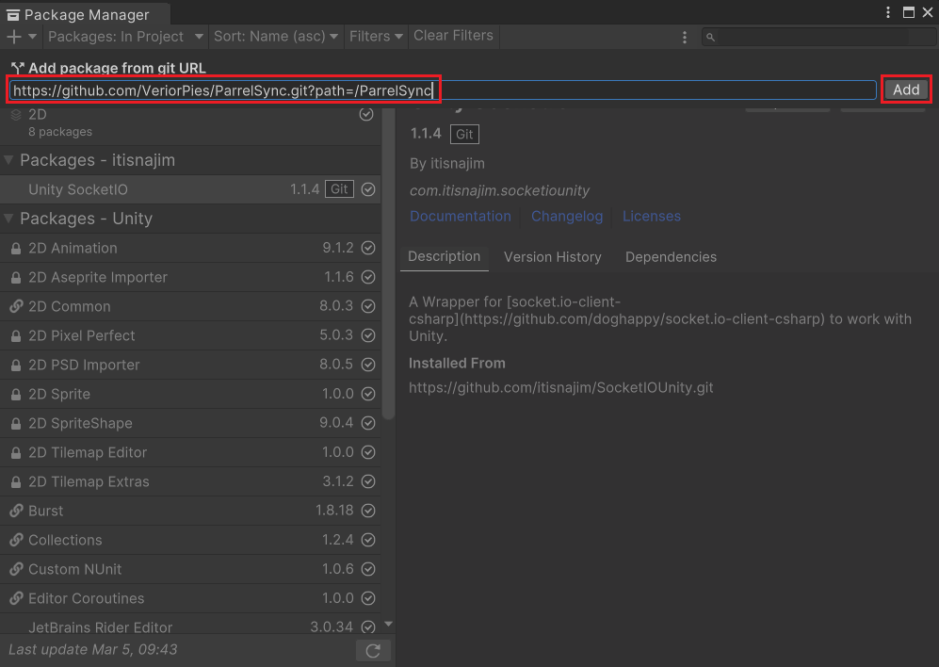Select the 2D Sprite package
The height and width of the screenshot is (667, 939).
pyautogui.click(x=190, y=394)
